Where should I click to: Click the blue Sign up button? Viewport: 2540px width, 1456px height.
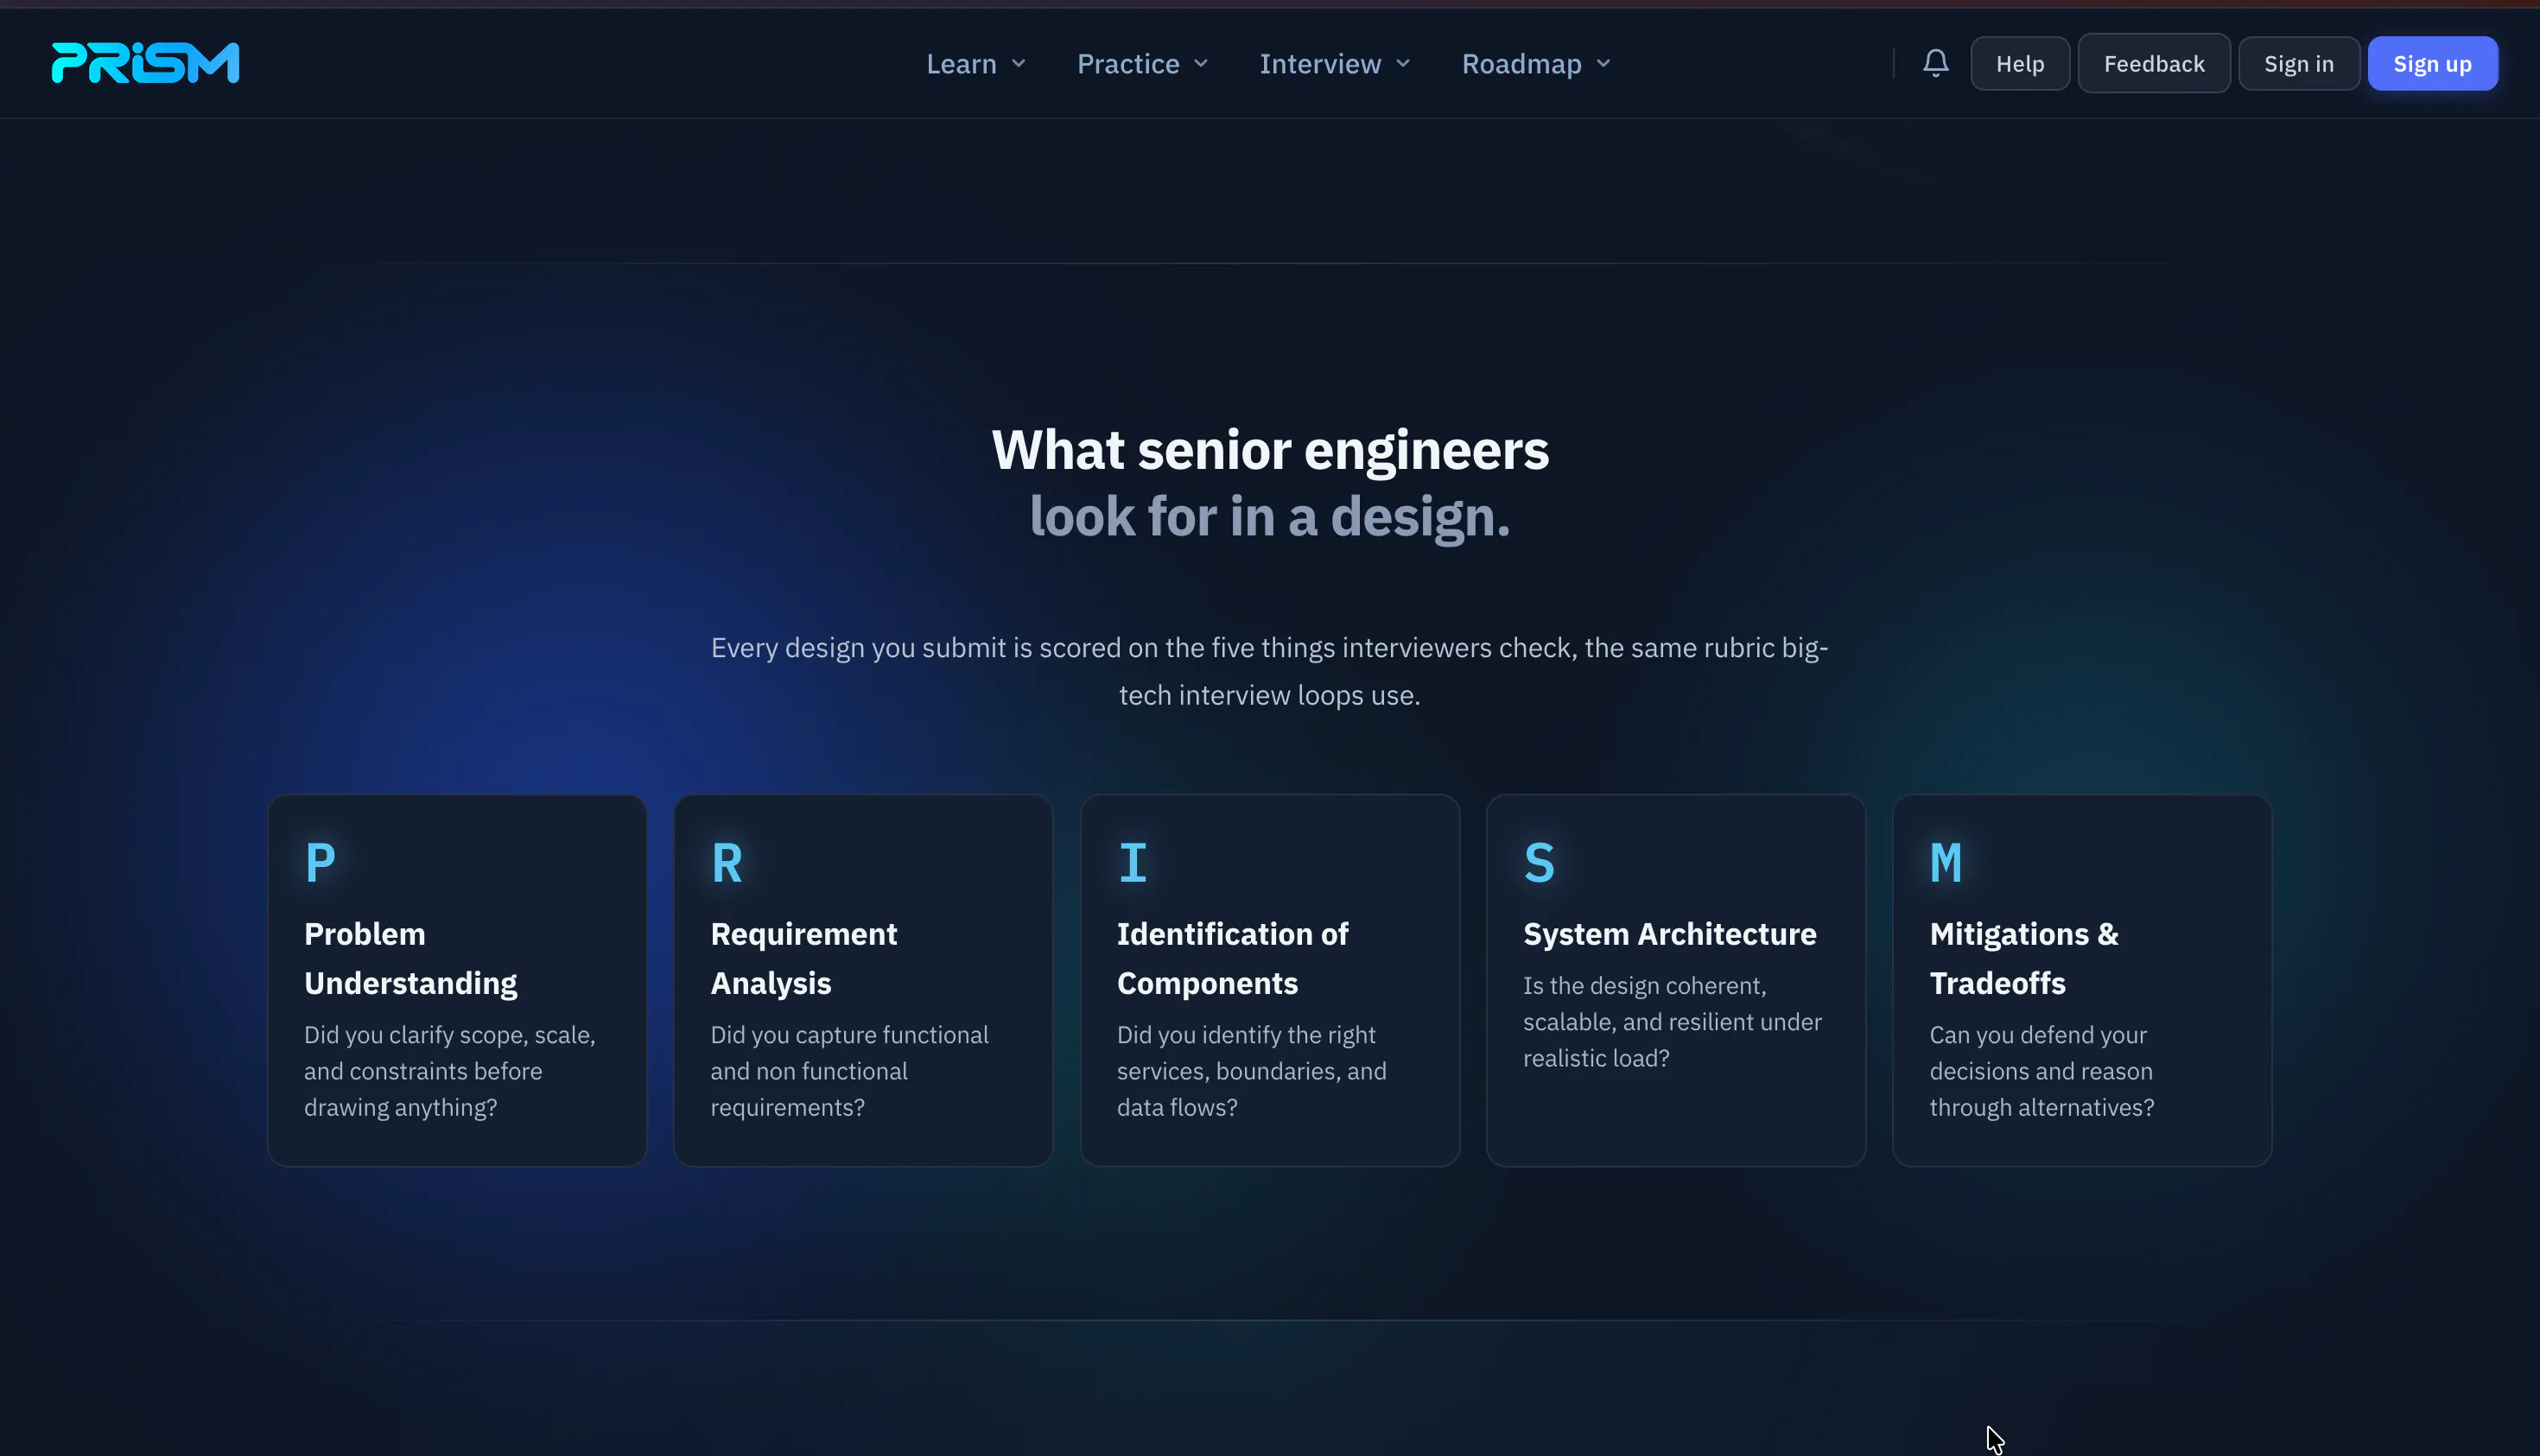tap(2431, 64)
